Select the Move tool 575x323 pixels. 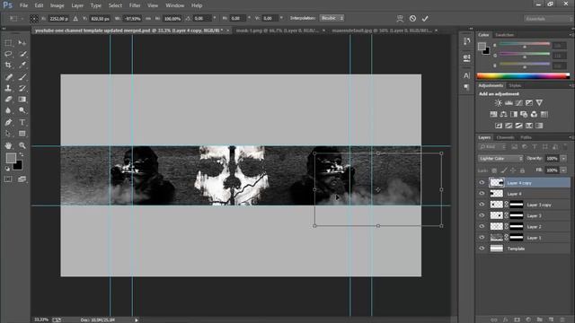point(22,43)
